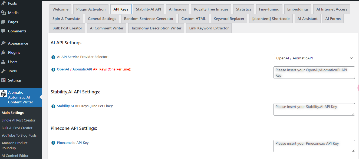359x159 pixels.
Task: Click help icon beside AI API Service Provider Selector
Action: [53, 57]
